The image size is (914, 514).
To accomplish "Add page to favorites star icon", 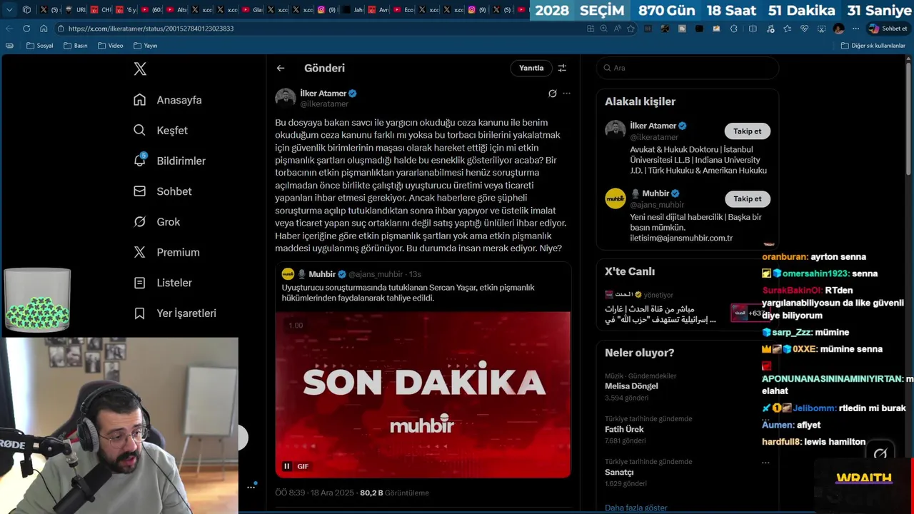I will coord(631,29).
